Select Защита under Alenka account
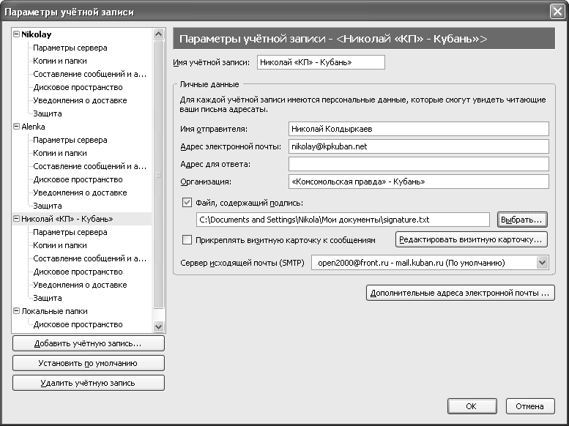This screenshot has height=426, width=569. click(48, 206)
